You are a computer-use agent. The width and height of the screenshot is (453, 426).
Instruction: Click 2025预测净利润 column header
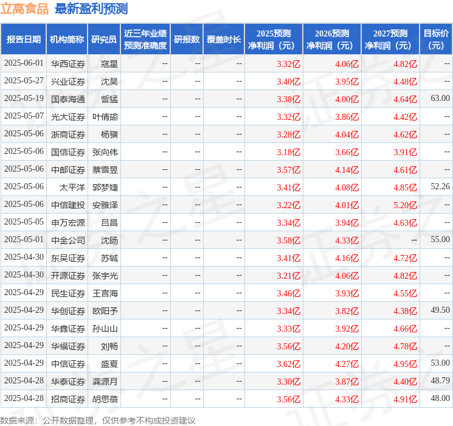tap(274, 40)
